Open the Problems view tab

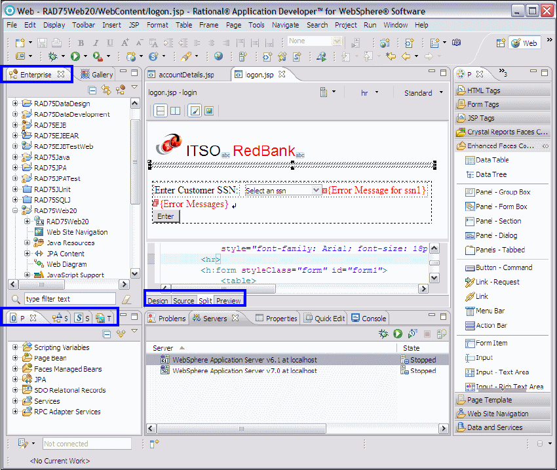point(166,319)
